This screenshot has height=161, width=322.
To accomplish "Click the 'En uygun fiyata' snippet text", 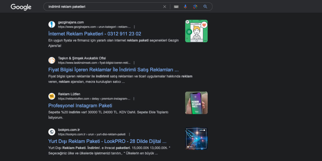I will (x=113, y=43).
